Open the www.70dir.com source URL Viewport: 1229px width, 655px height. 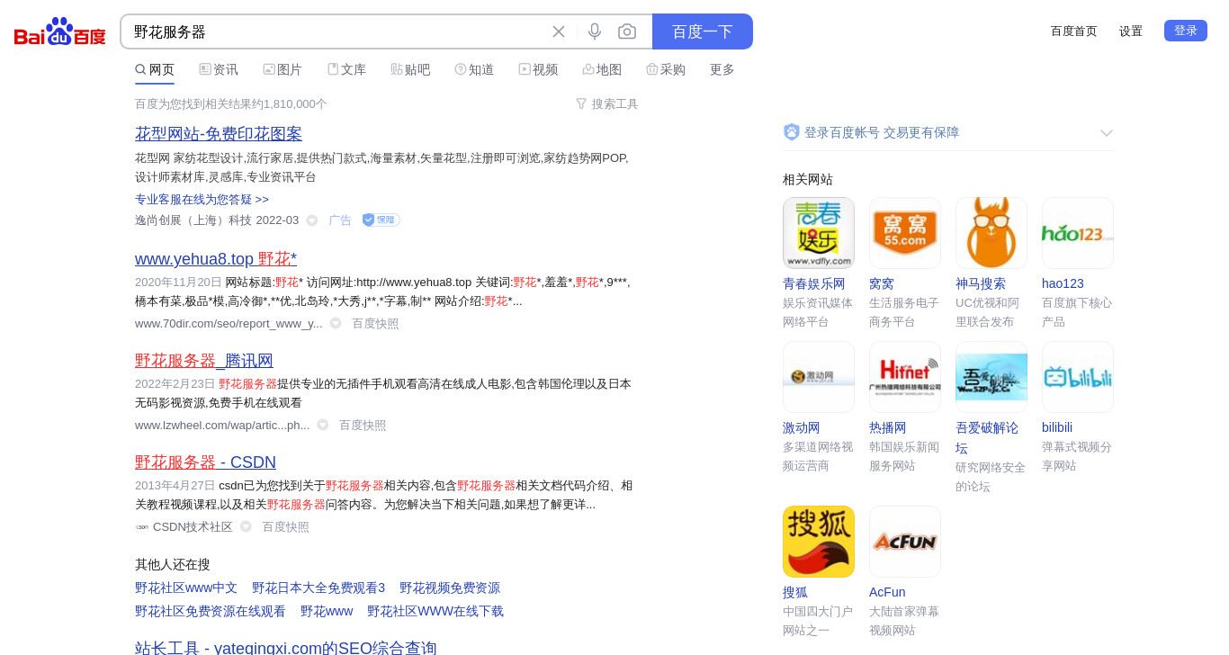click(x=229, y=323)
